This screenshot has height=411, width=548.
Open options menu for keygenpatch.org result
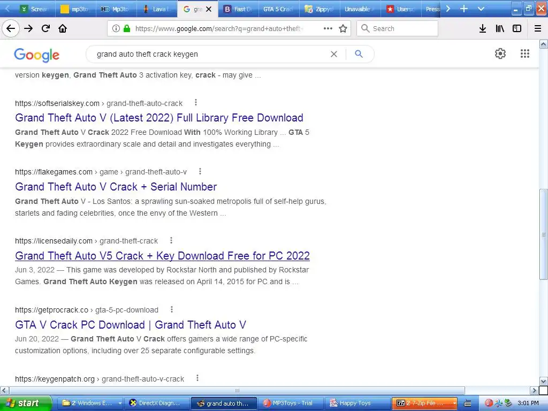197,378
